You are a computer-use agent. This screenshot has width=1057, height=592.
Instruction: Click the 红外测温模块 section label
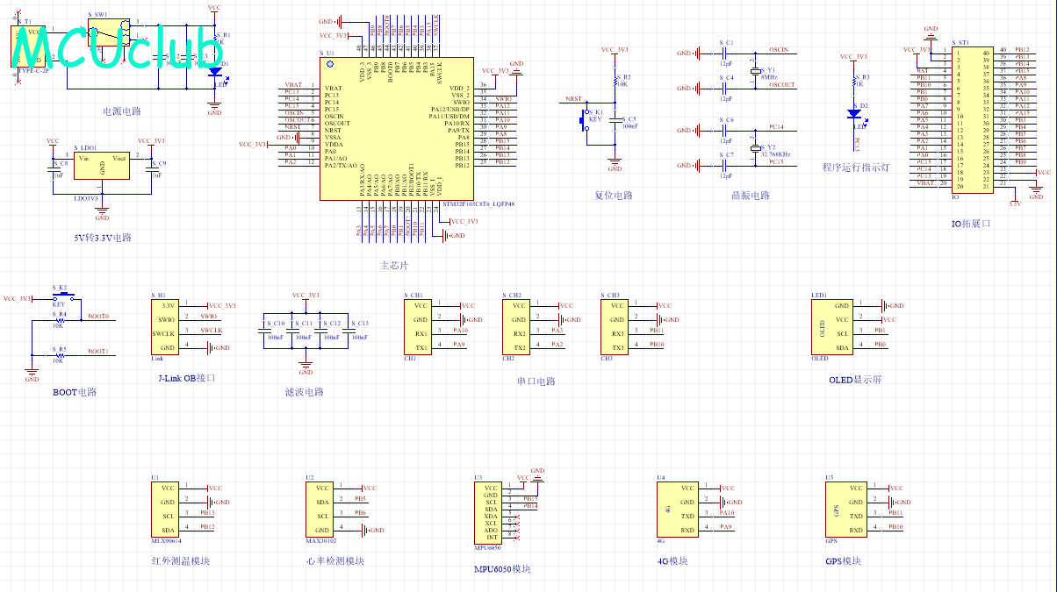coord(181,560)
